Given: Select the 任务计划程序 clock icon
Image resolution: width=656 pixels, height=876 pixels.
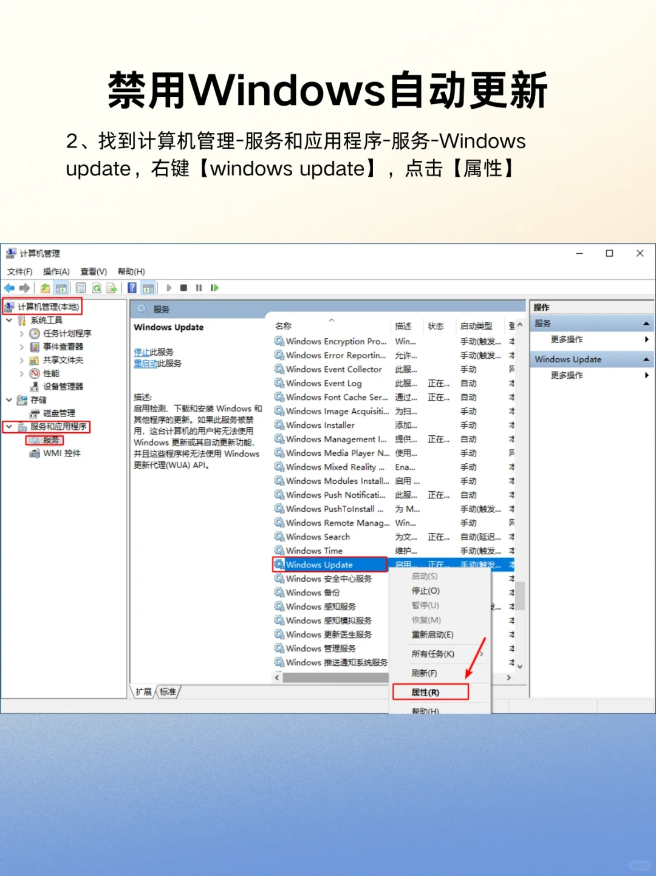Looking at the screenshot, I should pos(35,333).
